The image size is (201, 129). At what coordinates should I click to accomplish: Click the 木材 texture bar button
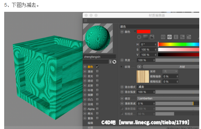pyautogui.click(x=171, y=67)
